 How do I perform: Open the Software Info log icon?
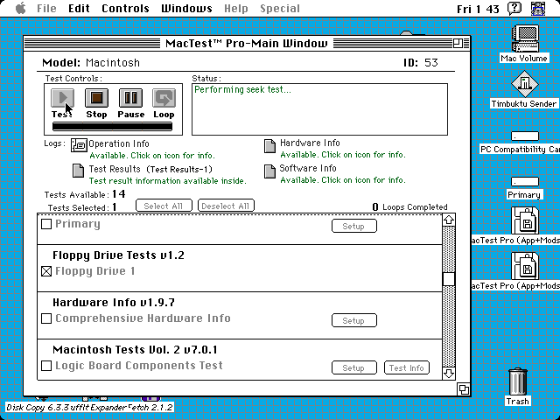pos(269,171)
